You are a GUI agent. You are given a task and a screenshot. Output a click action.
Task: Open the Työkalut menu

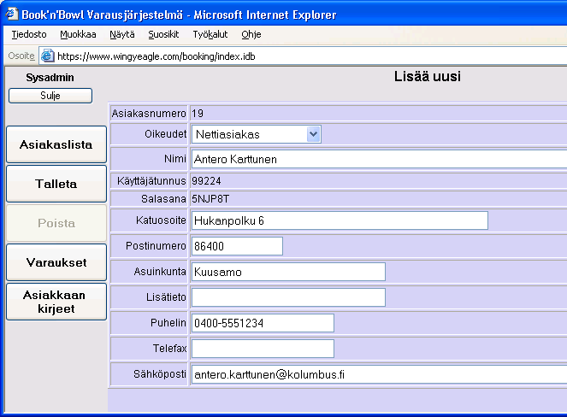[x=210, y=35]
